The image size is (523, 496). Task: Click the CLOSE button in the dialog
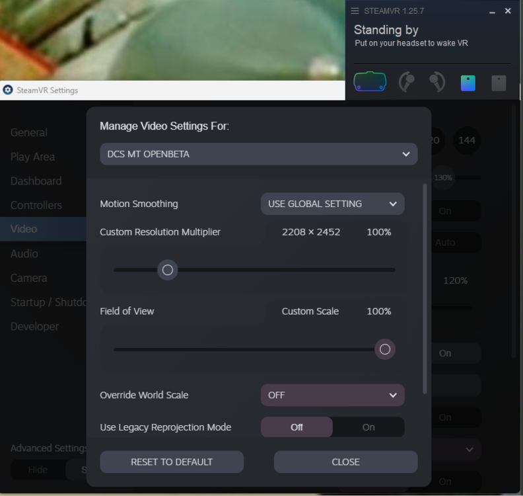[x=345, y=462]
